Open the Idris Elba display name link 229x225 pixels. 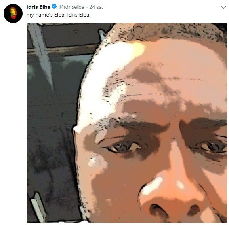coord(38,7)
